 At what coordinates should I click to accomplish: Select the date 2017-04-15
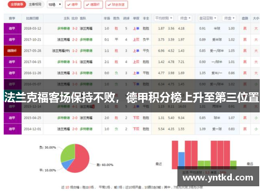coord(32,62)
